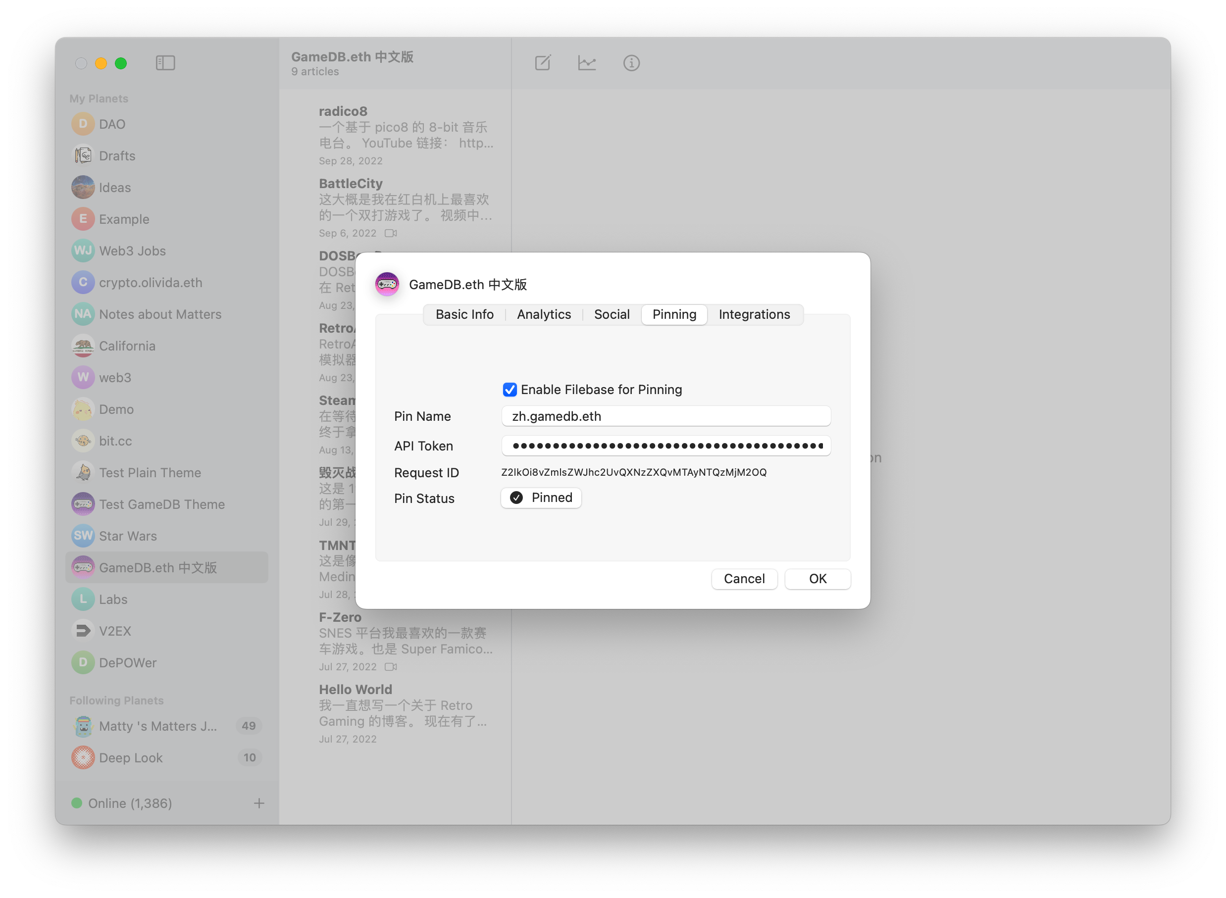The height and width of the screenshot is (898, 1226).
Task: Click the analytics chart icon in toolbar
Action: pos(587,62)
